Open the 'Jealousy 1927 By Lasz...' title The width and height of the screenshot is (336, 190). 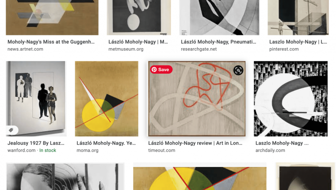36,143
